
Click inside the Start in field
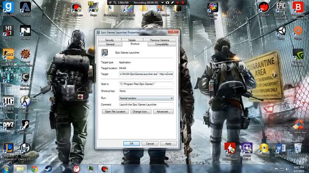tap(146, 84)
